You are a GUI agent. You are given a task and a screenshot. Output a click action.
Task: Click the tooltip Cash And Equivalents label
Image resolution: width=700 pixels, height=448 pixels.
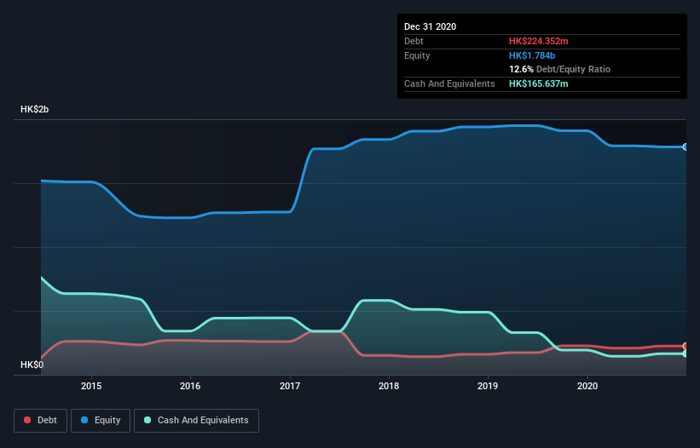(x=449, y=83)
